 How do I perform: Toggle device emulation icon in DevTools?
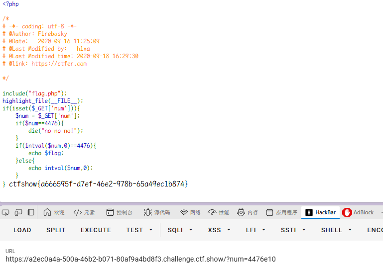pos(18,213)
